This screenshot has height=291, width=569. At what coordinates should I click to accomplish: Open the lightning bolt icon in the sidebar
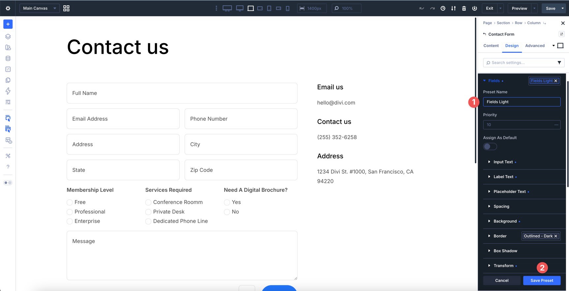(8, 91)
